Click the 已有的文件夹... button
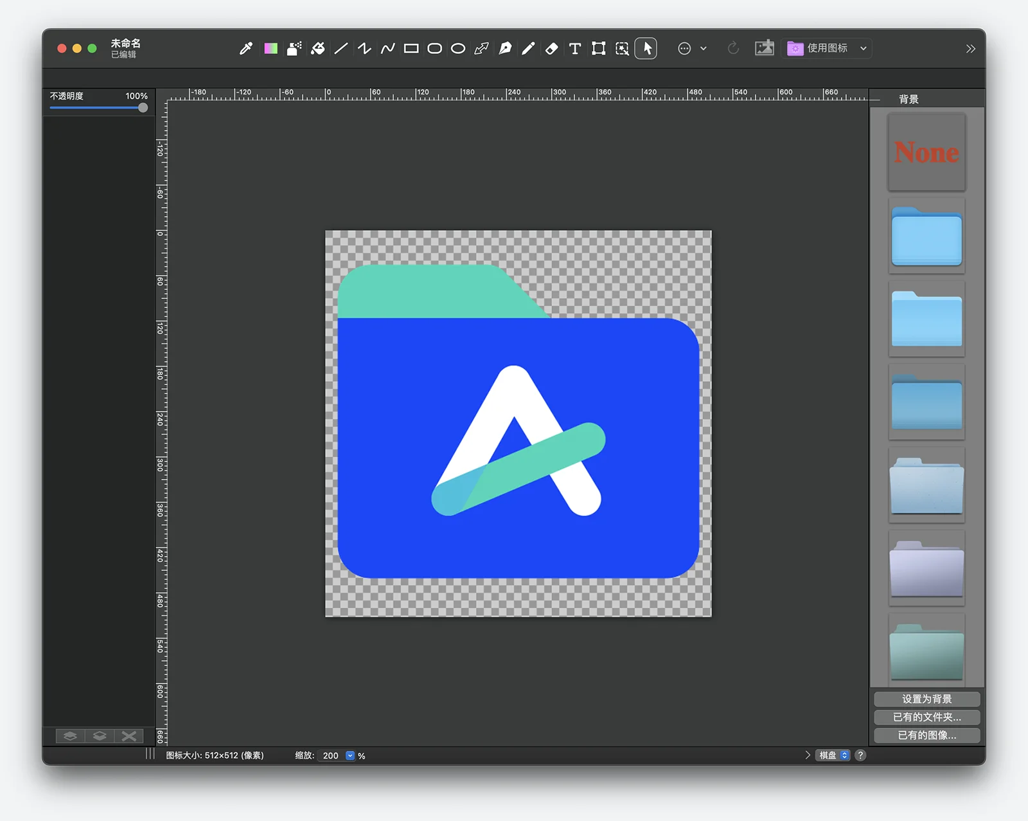1028x821 pixels. 926,717
